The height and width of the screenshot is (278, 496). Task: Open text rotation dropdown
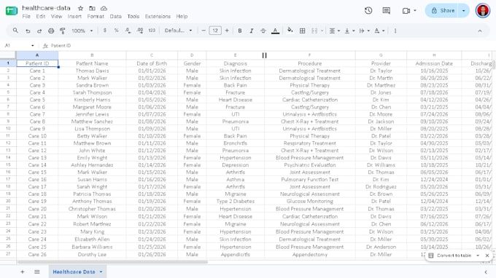coord(379,31)
